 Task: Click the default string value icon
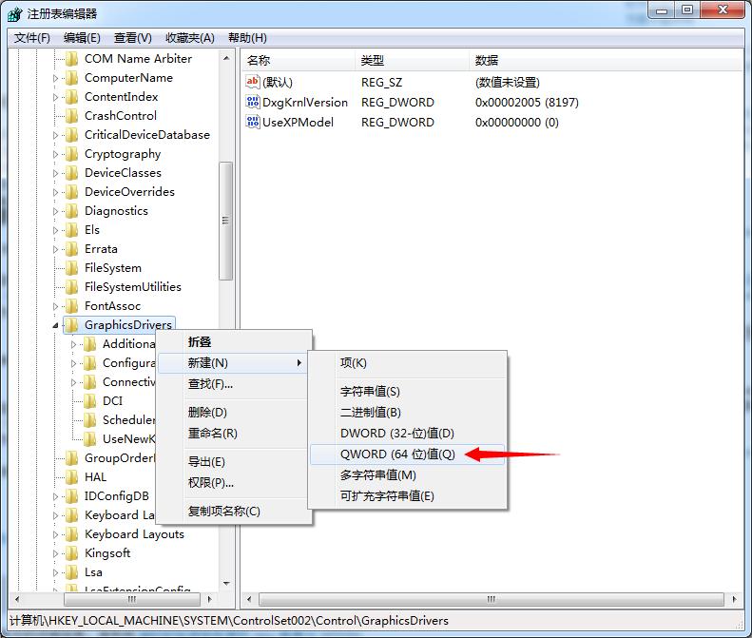(x=253, y=83)
